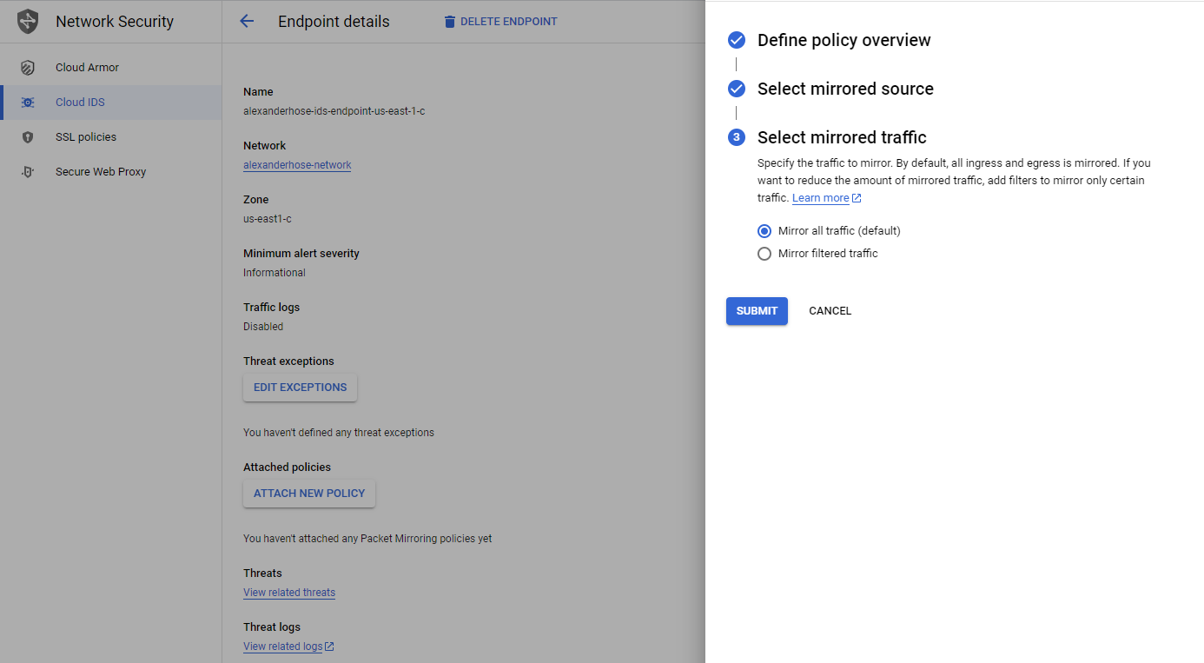1204x663 pixels.
Task: Open Cloud Armor menu item
Action: coord(111,68)
